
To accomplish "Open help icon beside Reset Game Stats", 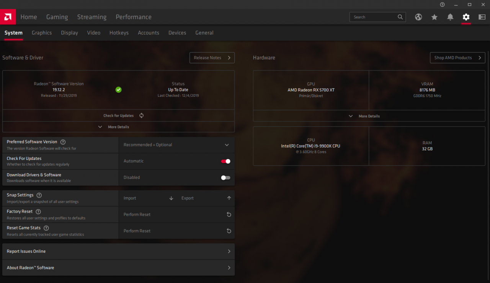I will coord(46,228).
